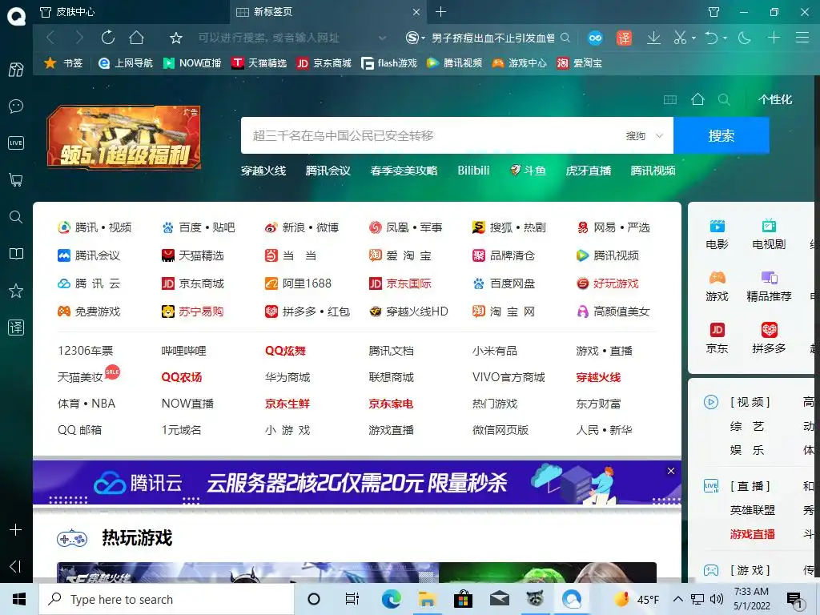Click the QQ Browser logo icon
820x615 pixels.
tap(16, 16)
